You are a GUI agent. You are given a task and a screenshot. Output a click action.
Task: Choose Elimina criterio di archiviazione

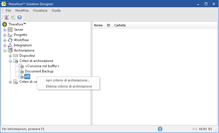coord(68,86)
